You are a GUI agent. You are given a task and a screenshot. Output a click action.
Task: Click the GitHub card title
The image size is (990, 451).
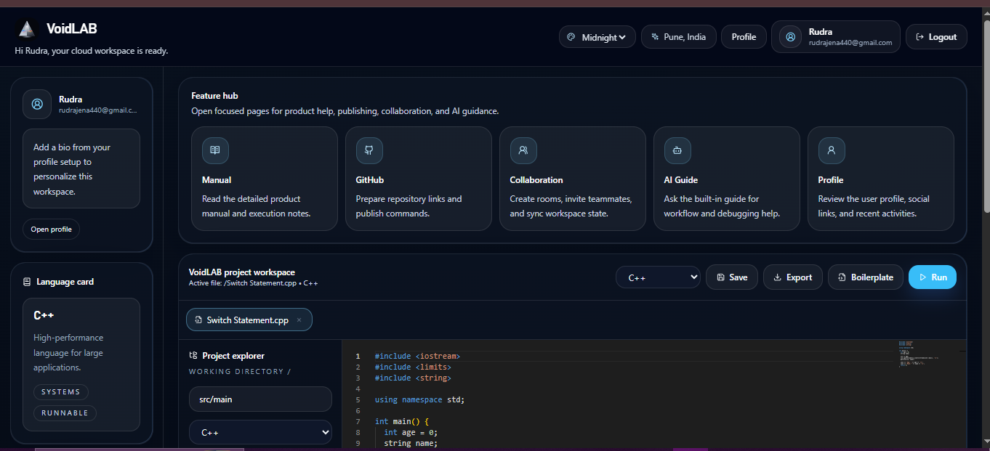370,180
